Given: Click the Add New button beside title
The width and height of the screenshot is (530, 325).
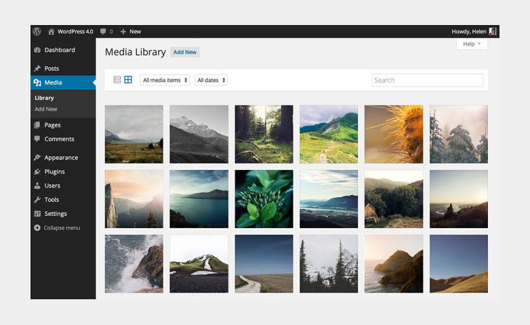Looking at the screenshot, I should click(x=185, y=52).
